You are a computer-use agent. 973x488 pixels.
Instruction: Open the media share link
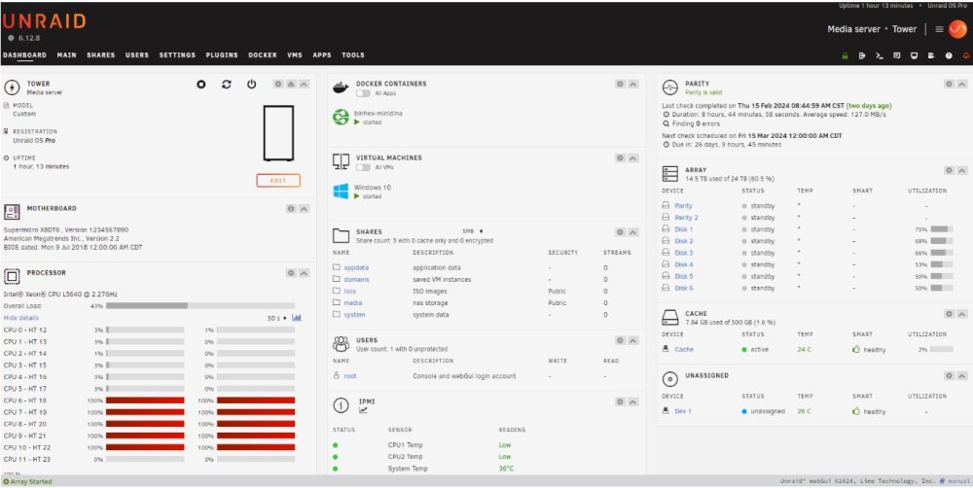pos(353,302)
